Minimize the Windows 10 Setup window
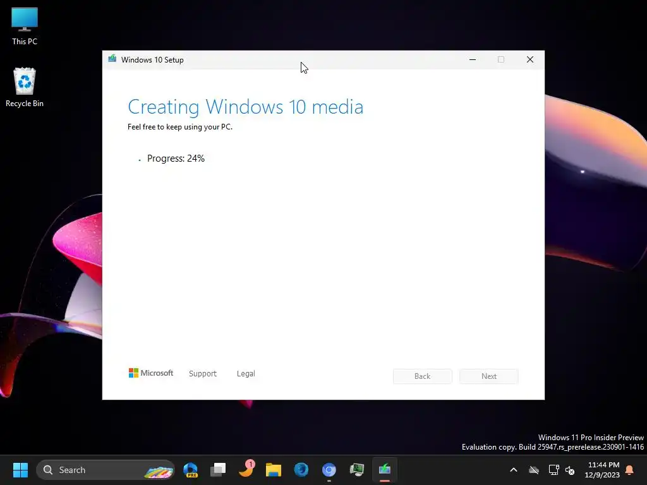The image size is (647, 485). [x=473, y=60]
